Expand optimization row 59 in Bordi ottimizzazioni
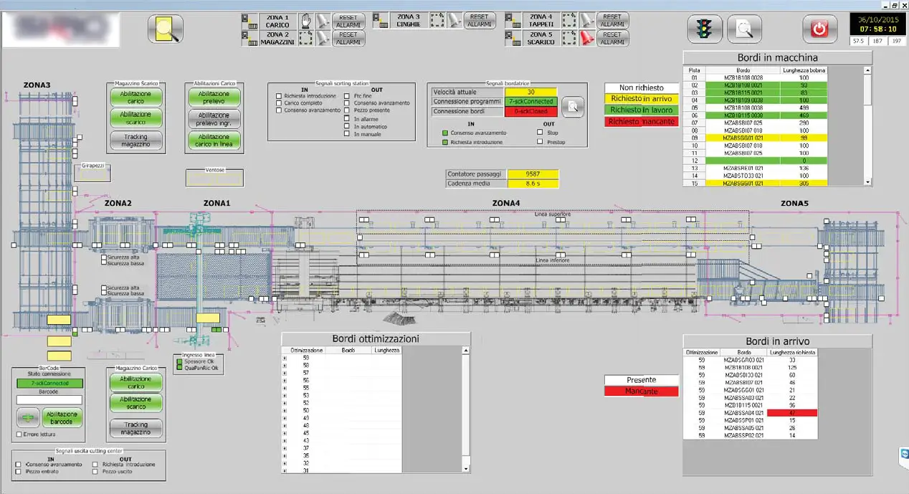 coord(285,357)
